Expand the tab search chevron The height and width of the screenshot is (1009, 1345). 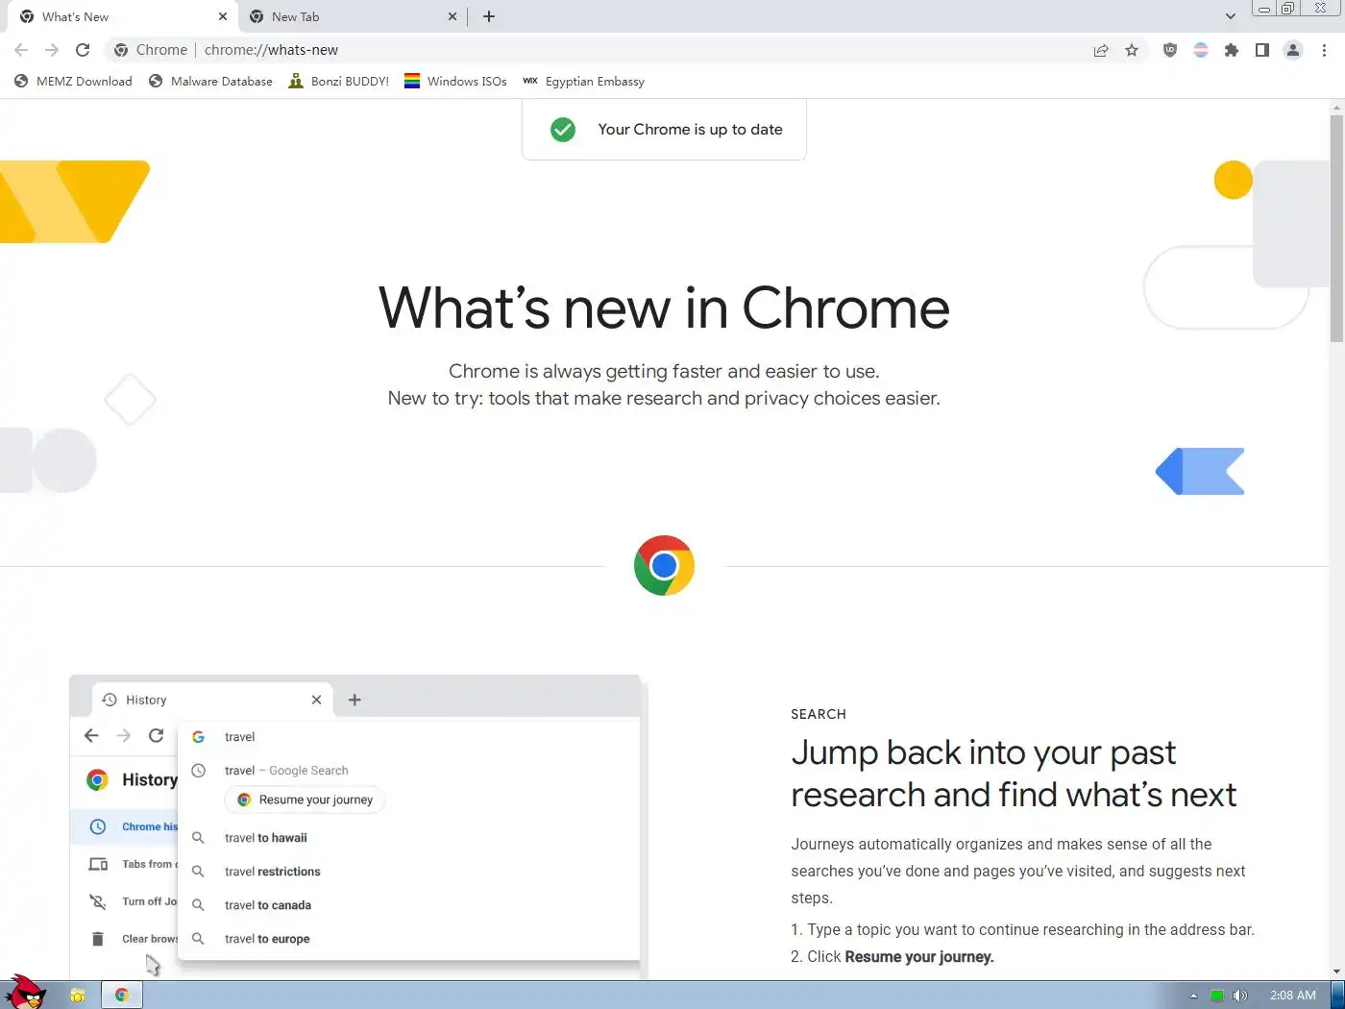[x=1231, y=16]
